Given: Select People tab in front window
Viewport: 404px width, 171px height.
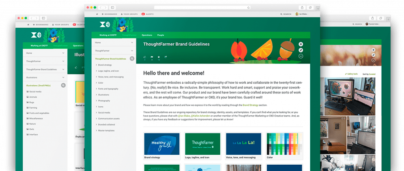Looking at the screenshot, I should (x=161, y=35).
